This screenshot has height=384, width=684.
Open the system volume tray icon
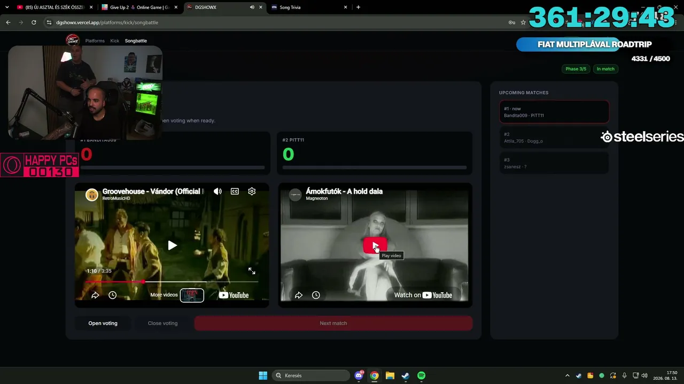click(644, 375)
